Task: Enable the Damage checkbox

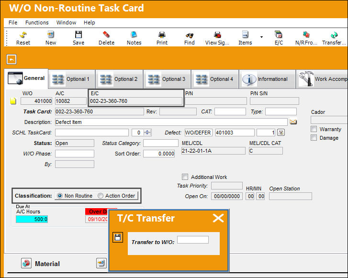Action: 314,137
